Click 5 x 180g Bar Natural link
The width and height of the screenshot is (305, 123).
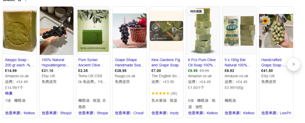tap(238, 62)
